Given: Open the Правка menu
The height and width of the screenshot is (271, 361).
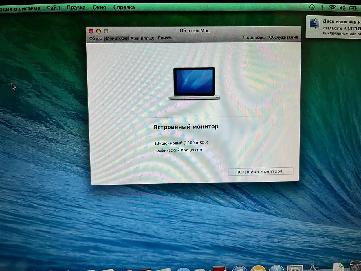Looking at the screenshot, I should pyautogui.click(x=76, y=8).
